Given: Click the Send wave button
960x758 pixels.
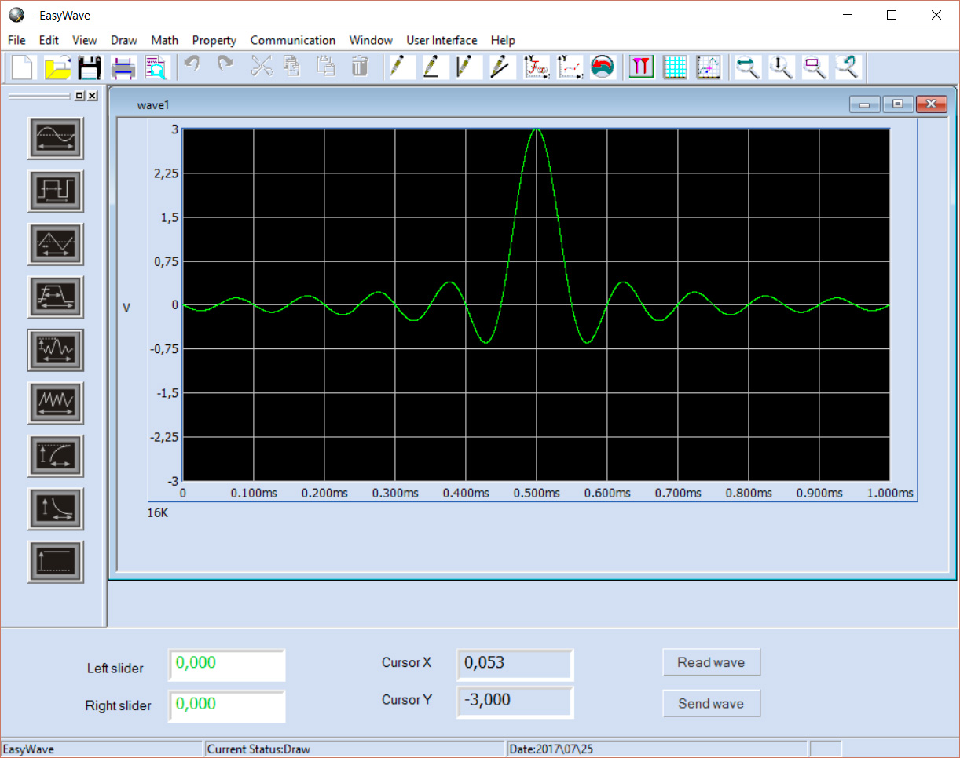Looking at the screenshot, I should point(711,703).
